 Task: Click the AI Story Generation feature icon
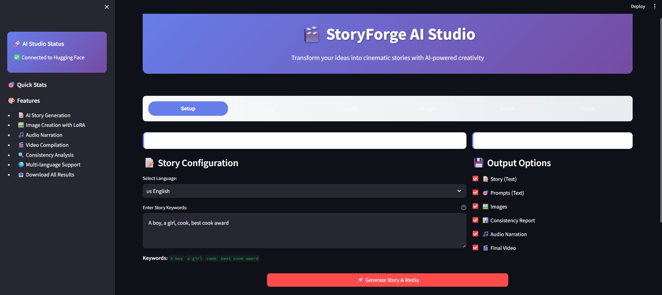coord(21,115)
